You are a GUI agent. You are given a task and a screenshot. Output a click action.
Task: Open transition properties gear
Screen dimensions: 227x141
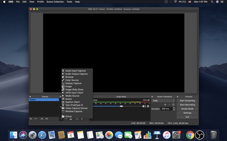(173, 105)
